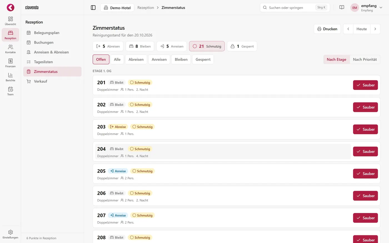Screen dimensions: 389x243
Task: Go to next day arrow
Action: [x=375, y=29]
